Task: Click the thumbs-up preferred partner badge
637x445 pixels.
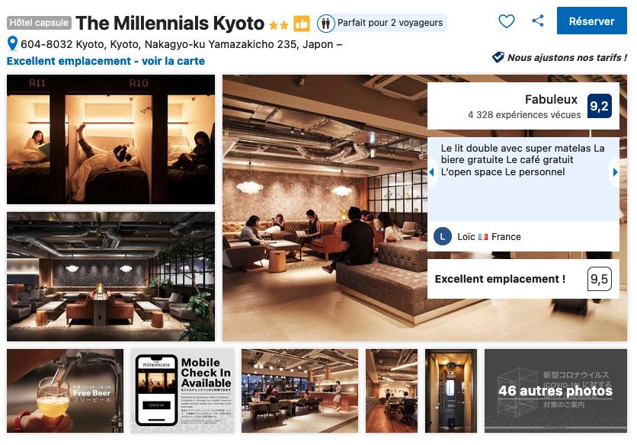Action: (x=302, y=24)
